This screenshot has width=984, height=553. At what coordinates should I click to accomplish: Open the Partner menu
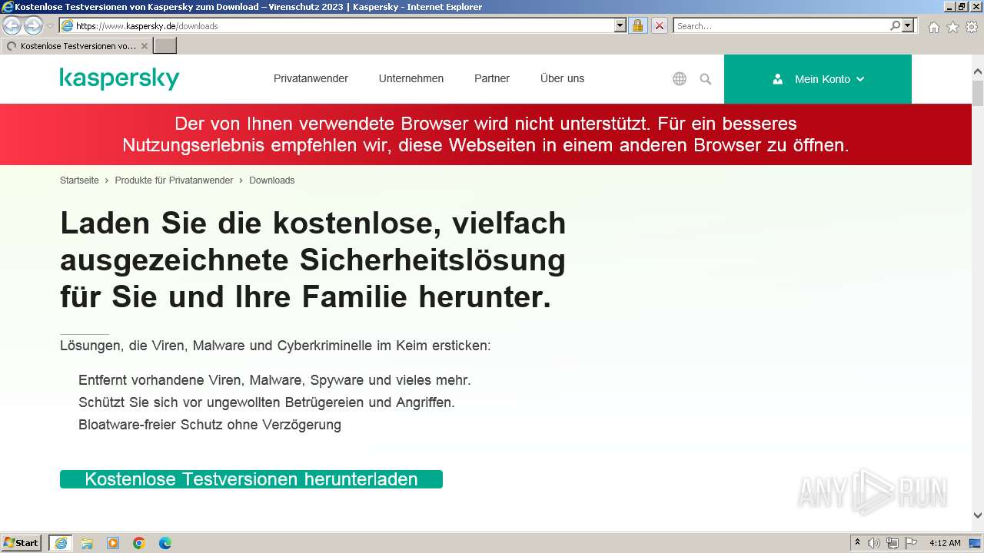(x=492, y=78)
